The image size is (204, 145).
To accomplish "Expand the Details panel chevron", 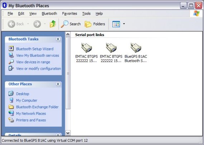I will pos(58,135).
